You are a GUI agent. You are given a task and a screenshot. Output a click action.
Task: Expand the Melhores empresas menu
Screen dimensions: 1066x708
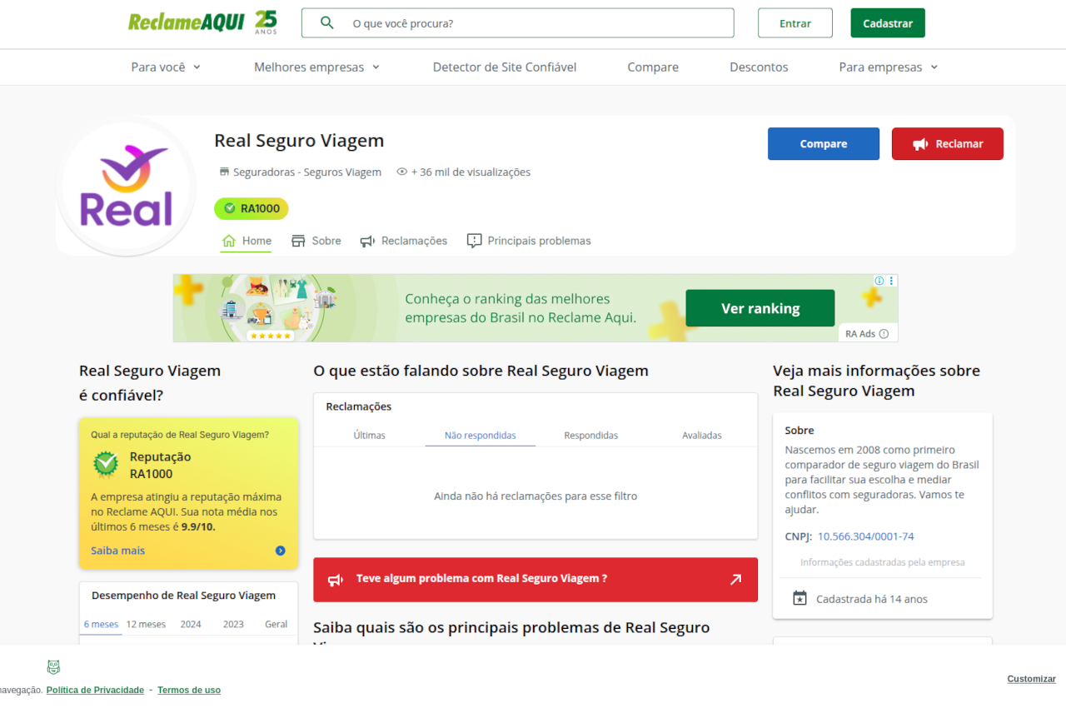[x=316, y=67]
